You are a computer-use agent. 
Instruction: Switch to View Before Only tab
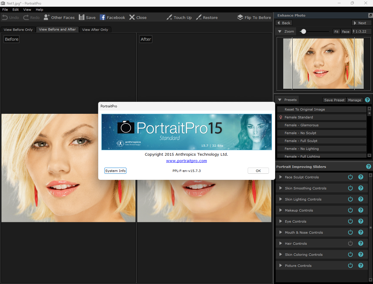click(18, 30)
